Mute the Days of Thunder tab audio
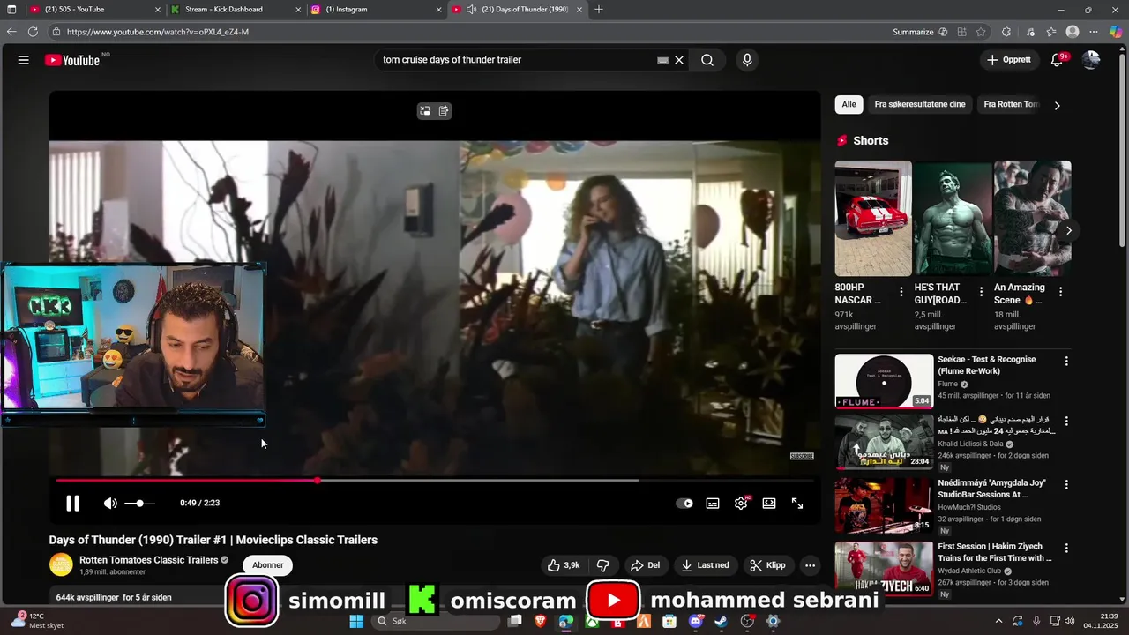Screen dimensions: 1129x635 pyautogui.click(x=471, y=10)
